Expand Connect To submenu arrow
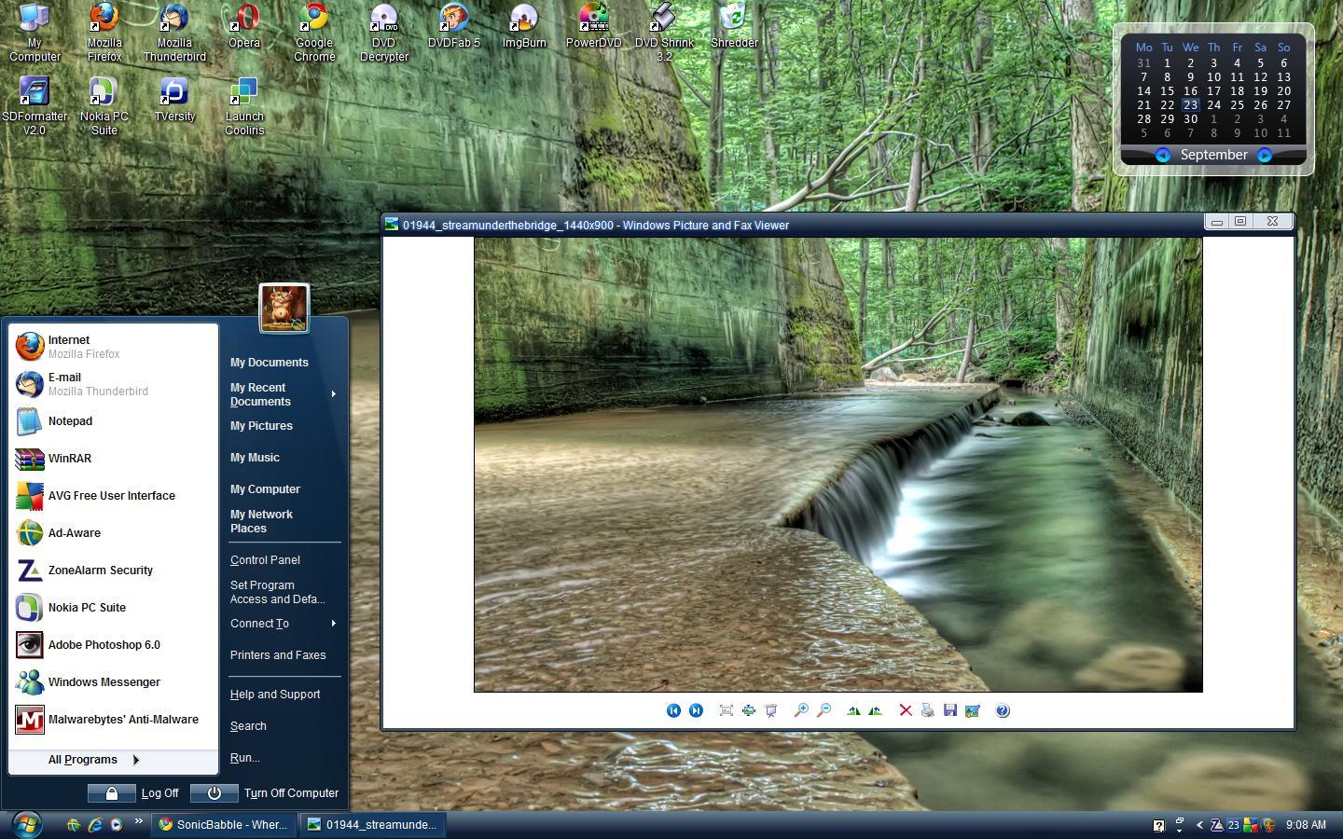Screen dimensions: 1343x839 pyautogui.click(x=333, y=623)
